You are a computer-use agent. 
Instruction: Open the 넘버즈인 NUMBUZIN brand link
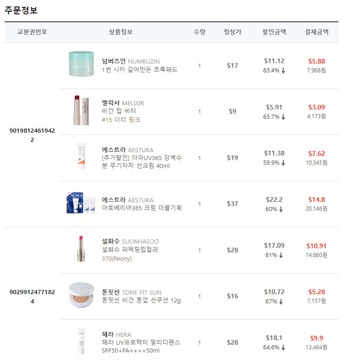(x=131, y=61)
